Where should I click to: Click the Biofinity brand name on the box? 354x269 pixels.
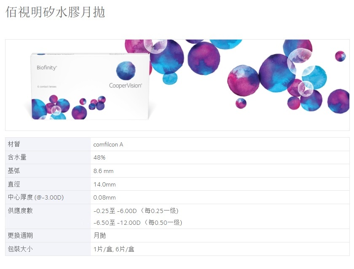(47, 67)
